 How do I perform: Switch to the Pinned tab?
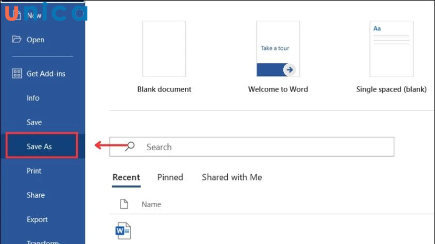pyautogui.click(x=170, y=177)
